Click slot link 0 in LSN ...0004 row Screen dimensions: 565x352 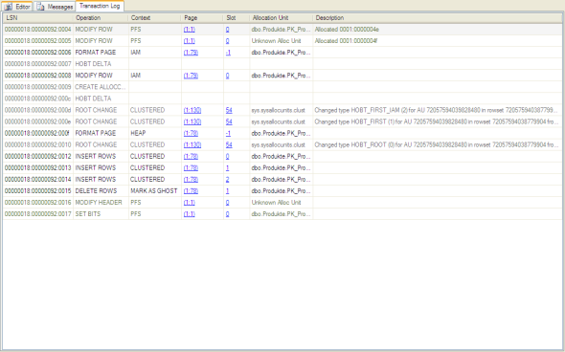pyautogui.click(x=227, y=30)
